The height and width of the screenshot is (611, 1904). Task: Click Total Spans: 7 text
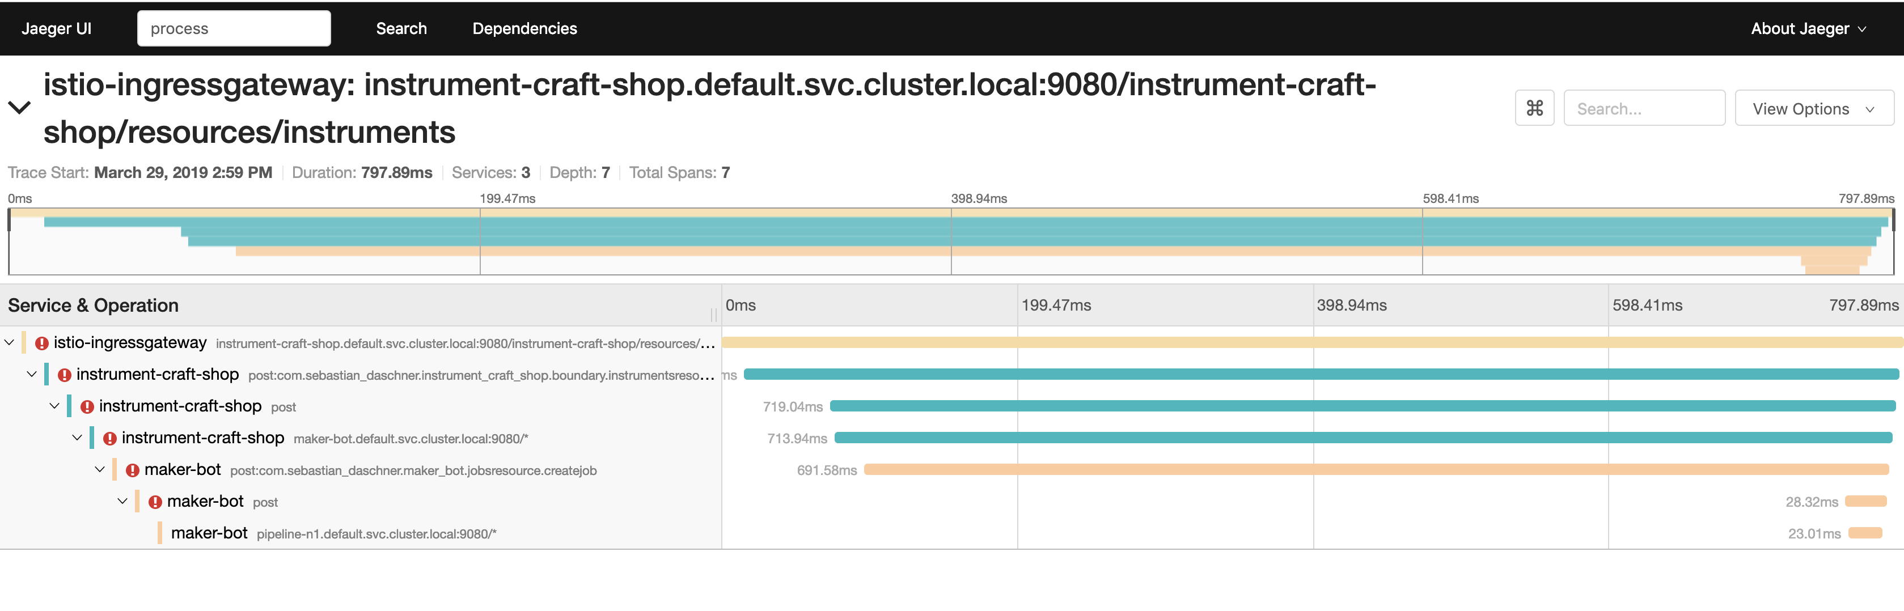[679, 173]
